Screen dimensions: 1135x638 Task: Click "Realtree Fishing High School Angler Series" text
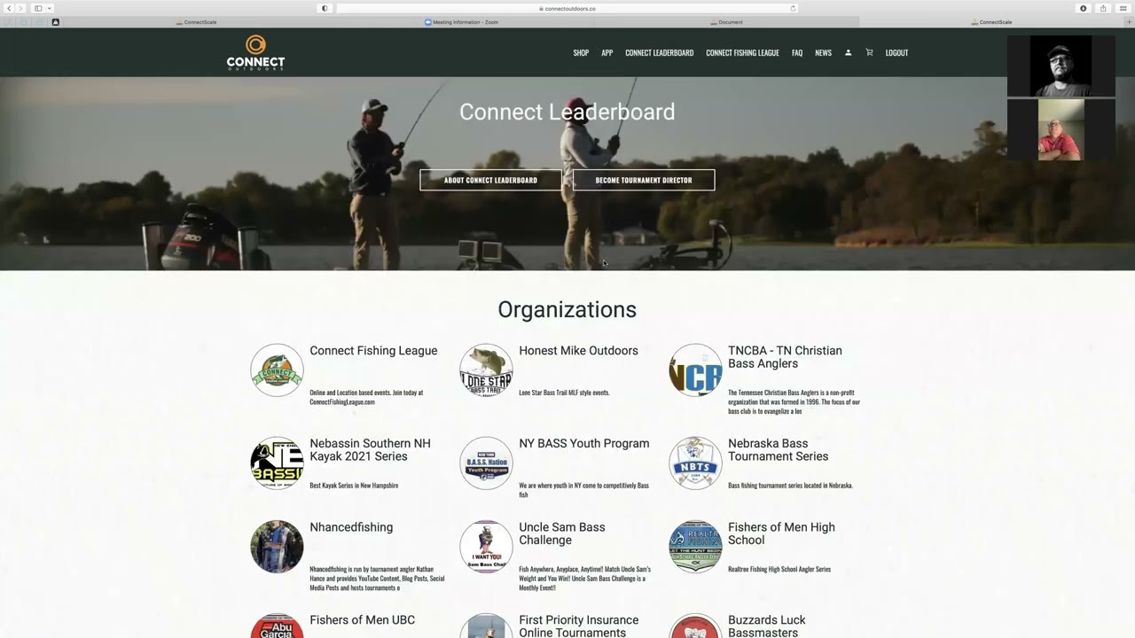point(779,569)
